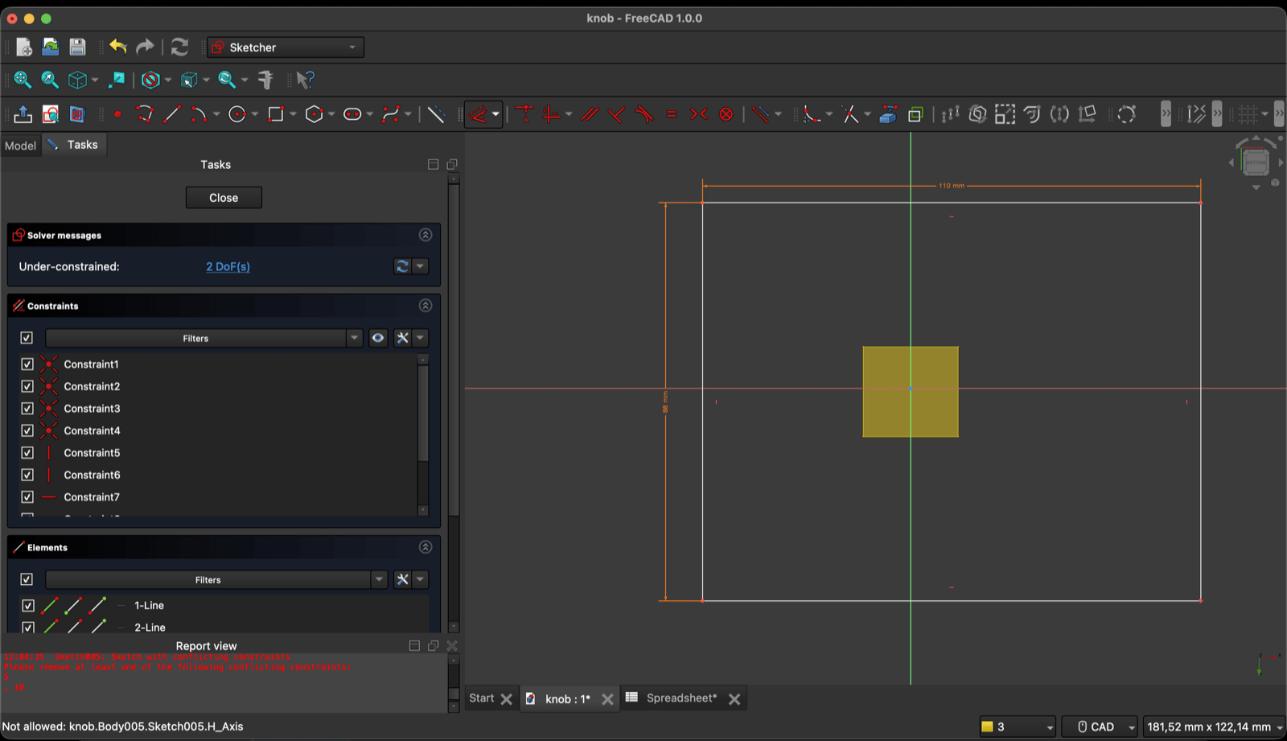The height and width of the screenshot is (741, 1287).
Task: Create external geometry link
Action: 888,114
